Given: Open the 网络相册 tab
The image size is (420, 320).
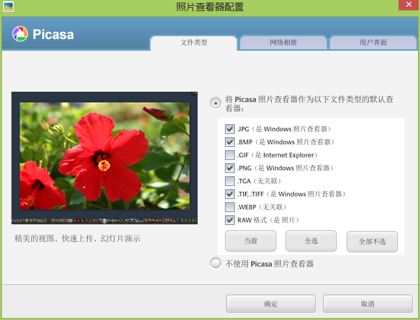Looking at the screenshot, I should pyautogui.click(x=283, y=43).
